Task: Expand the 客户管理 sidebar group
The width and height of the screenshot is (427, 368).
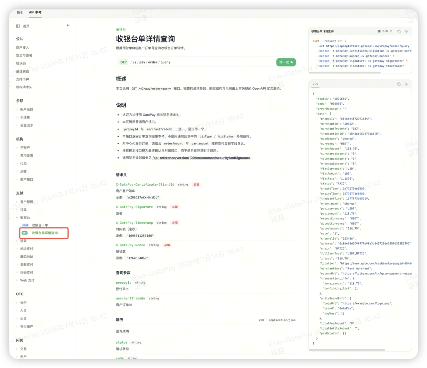Action: tap(27, 202)
